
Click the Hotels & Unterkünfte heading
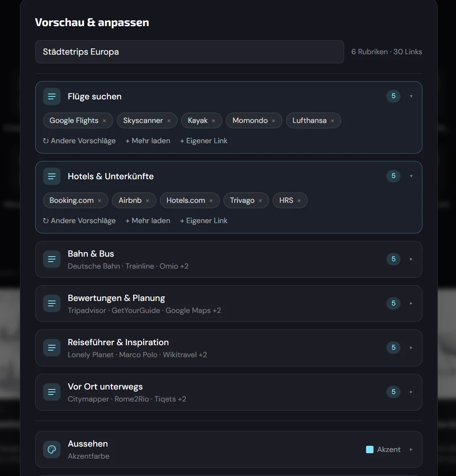coord(111,176)
